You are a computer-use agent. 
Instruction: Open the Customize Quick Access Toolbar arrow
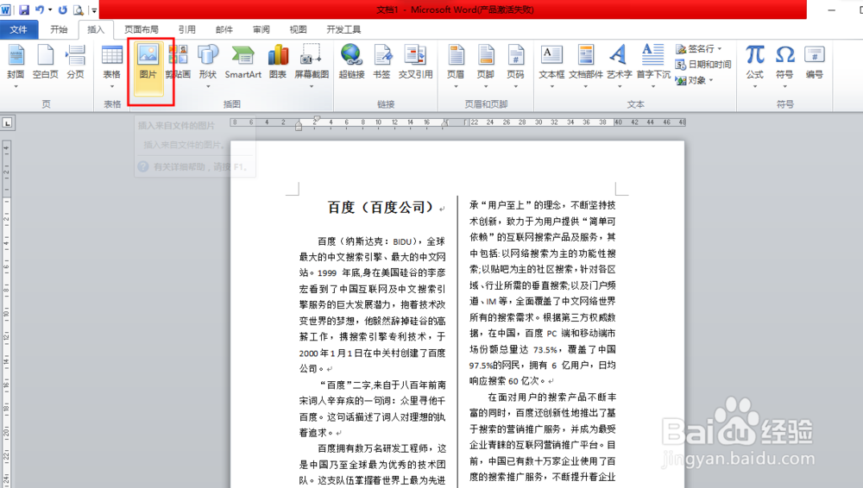click(93, 9)
